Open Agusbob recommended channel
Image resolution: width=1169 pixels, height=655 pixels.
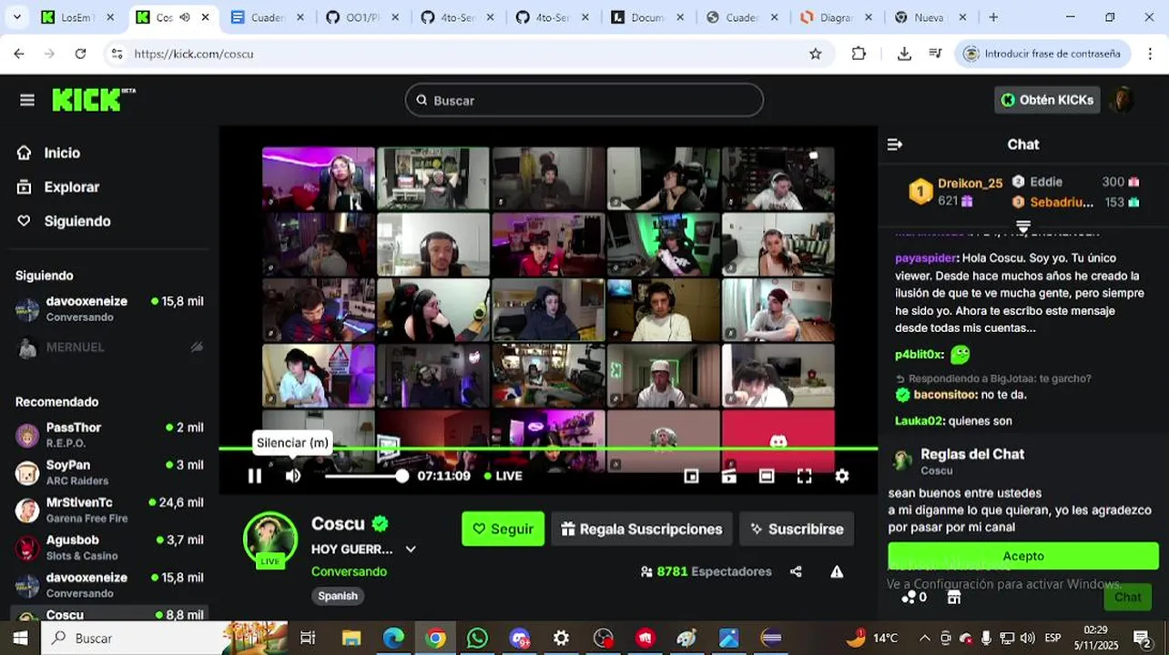click(109, 547)
